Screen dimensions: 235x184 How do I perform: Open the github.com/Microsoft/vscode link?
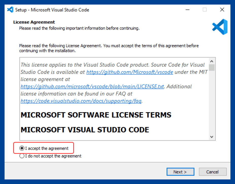(x=130, y=72)
